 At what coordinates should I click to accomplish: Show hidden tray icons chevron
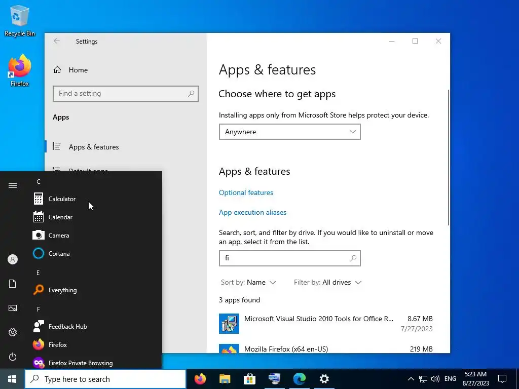point(411,379)
